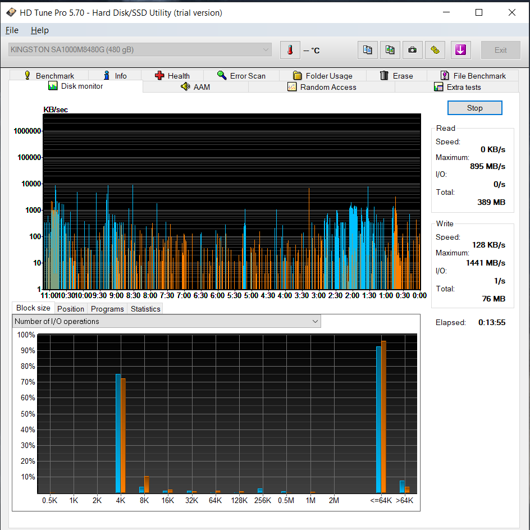Click the copy text to clipboard icon
The image size is (530, 530).
pyautogui.click(x=368, y=50)
